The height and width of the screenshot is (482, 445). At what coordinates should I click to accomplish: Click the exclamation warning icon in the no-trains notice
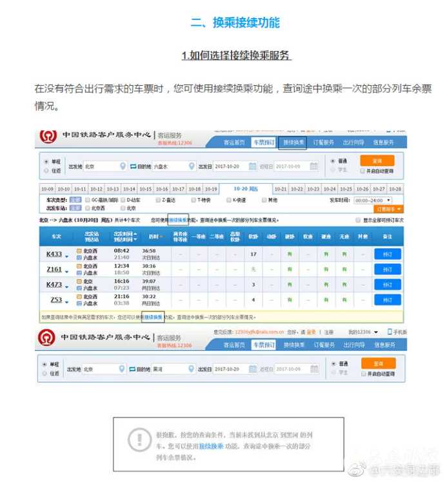point(138,439)
